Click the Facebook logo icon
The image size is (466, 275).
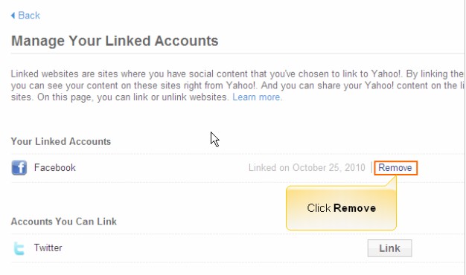pyautogui.click(x=19, y=168)
